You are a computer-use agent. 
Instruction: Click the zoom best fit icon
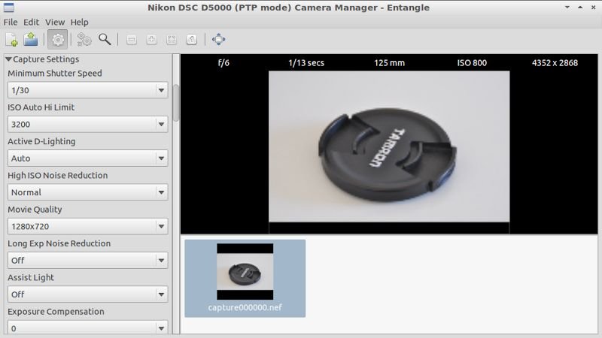(x=172, y=39)
